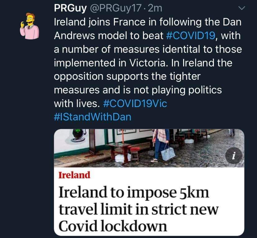This screenshot has height=238, width=257.
Task: Open the tweet options chevron menu
Action: click(x=241, y=8)
